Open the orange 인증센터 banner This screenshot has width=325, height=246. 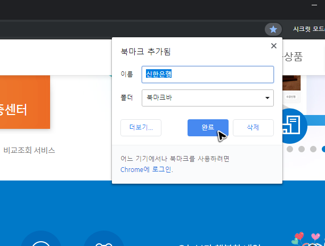25,102
